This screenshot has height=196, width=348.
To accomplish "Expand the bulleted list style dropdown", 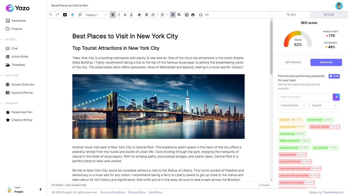I will click(167, 15).
